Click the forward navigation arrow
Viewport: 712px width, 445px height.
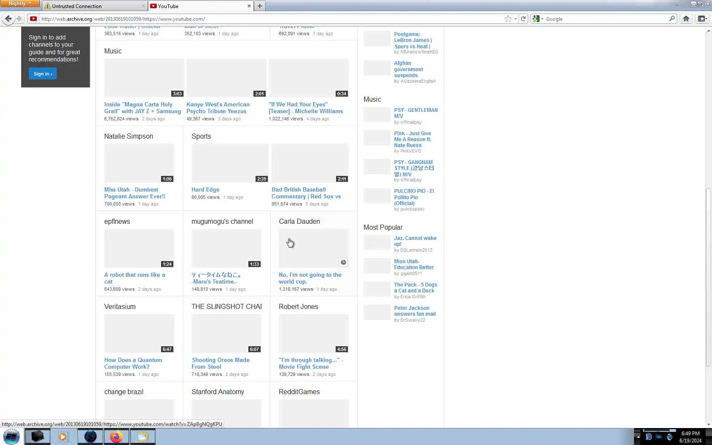tap(19, 19)
